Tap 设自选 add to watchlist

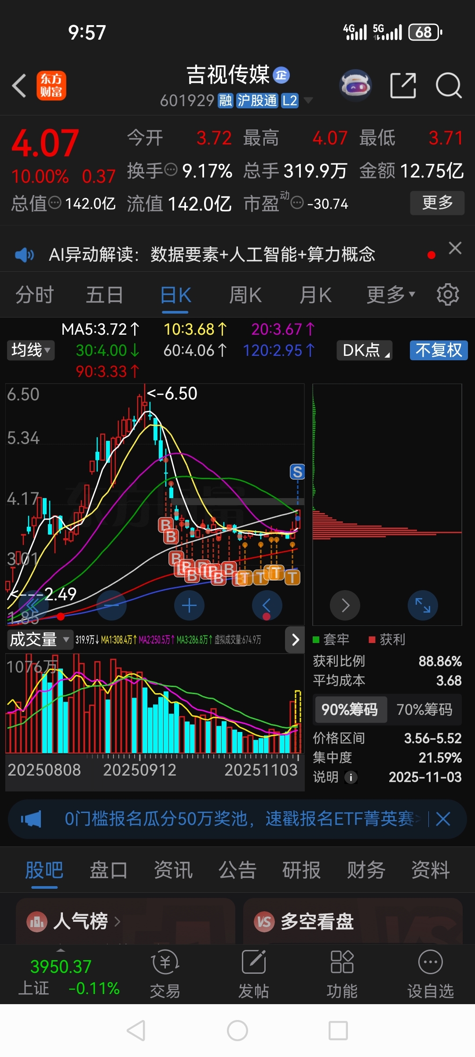pos(430,974)
